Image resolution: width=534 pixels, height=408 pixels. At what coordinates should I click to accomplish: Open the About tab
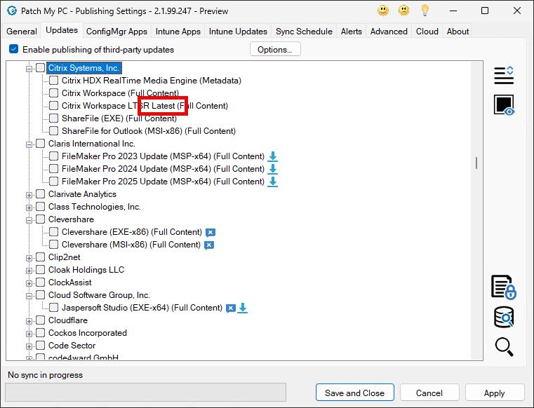458,32
